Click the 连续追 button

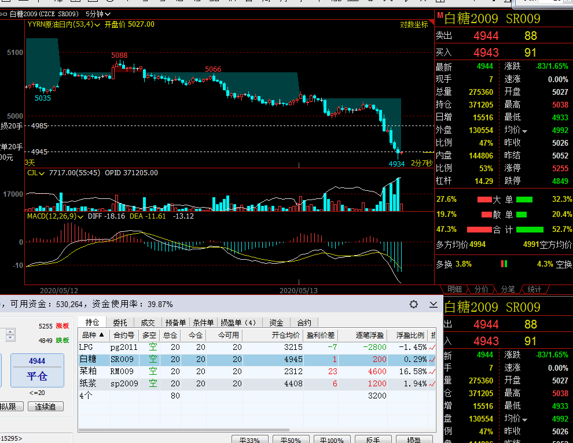pyautogui.click(x=46, y=407)
